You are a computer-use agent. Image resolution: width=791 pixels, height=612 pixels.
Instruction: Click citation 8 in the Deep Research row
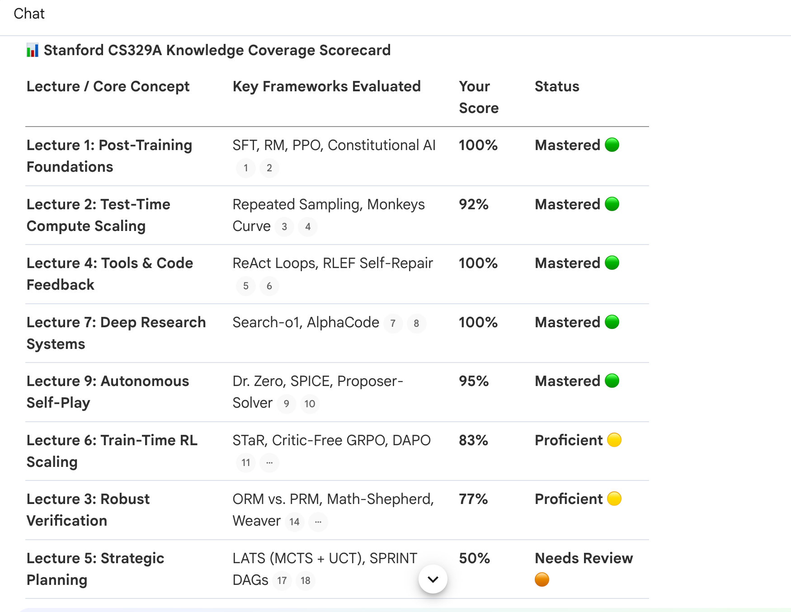[417, 324]
